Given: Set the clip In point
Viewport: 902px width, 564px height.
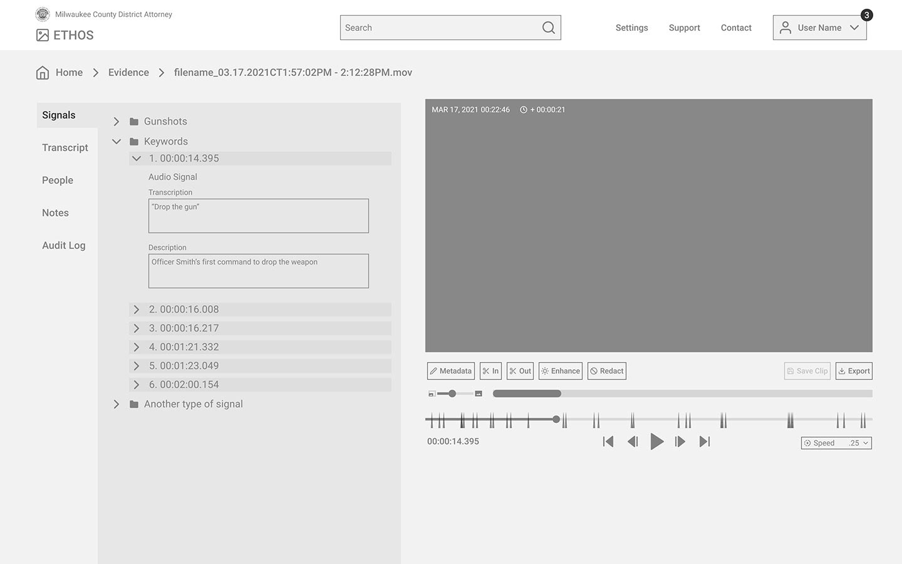Looking at the screenshot, I should tap(490, 371).
